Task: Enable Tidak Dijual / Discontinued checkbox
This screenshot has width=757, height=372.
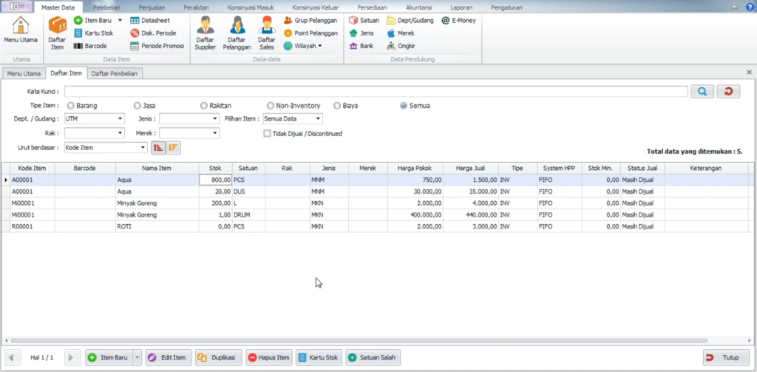Action: click(268, 134)
